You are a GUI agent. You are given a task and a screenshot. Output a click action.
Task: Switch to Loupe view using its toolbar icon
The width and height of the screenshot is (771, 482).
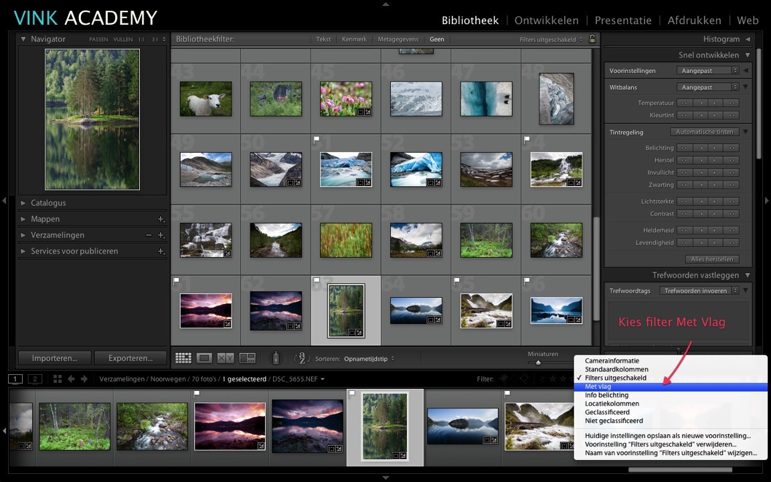(x=204, y=357)
